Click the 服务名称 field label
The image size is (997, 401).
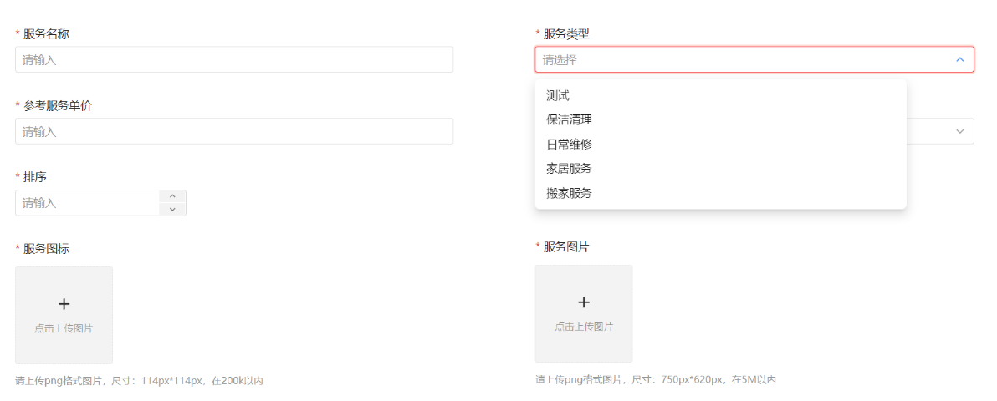[46, 34]
